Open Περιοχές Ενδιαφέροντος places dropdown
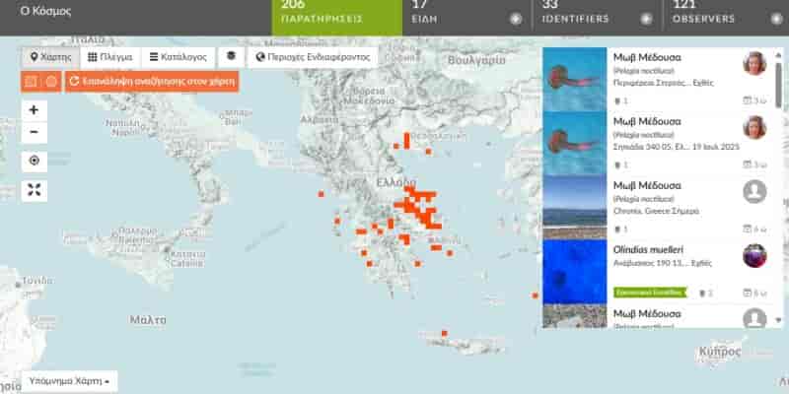 pos(312,57)
